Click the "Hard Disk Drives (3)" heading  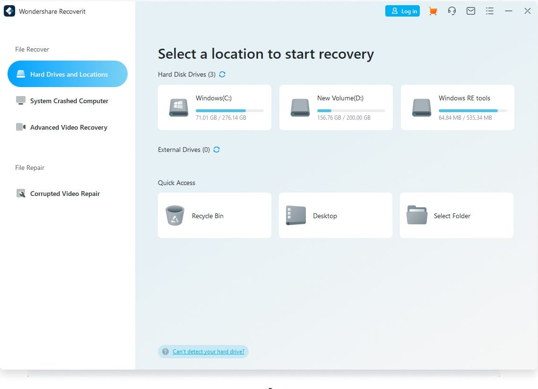(x=187, y=74)
